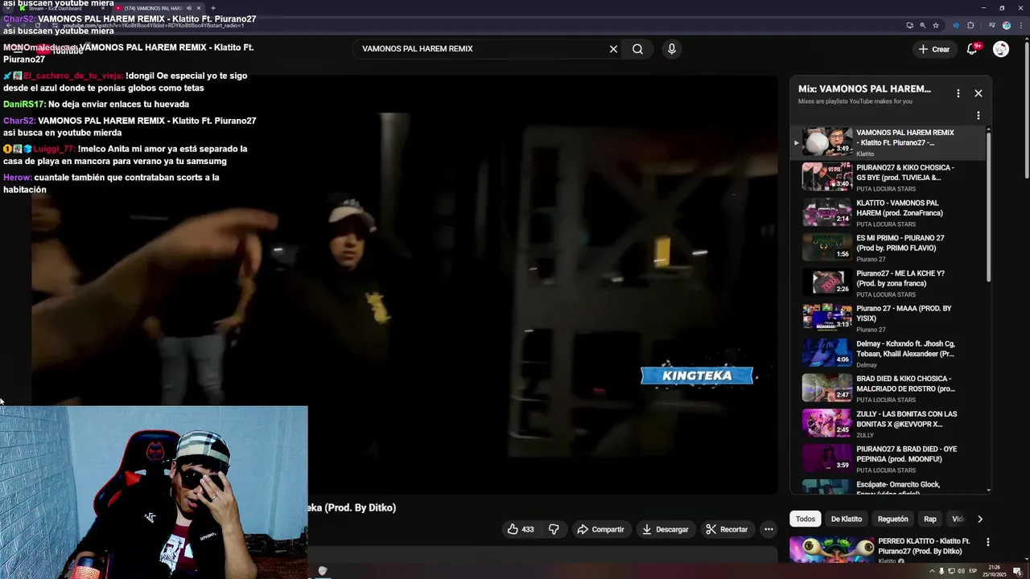The width and height of the screenshot is (1030, 579).
Task: Select the De Klatito filter chip
Action: coord(847,519)
